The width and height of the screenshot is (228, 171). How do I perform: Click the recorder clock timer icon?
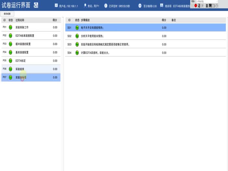[x=217, y=6]
